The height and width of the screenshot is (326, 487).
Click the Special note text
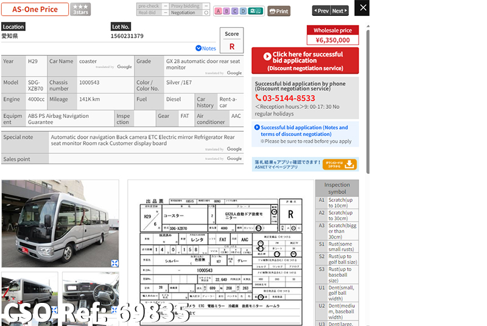click(142, 140)
